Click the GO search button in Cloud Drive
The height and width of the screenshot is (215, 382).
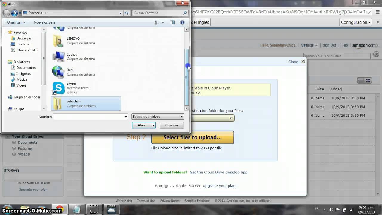[376, 54]
